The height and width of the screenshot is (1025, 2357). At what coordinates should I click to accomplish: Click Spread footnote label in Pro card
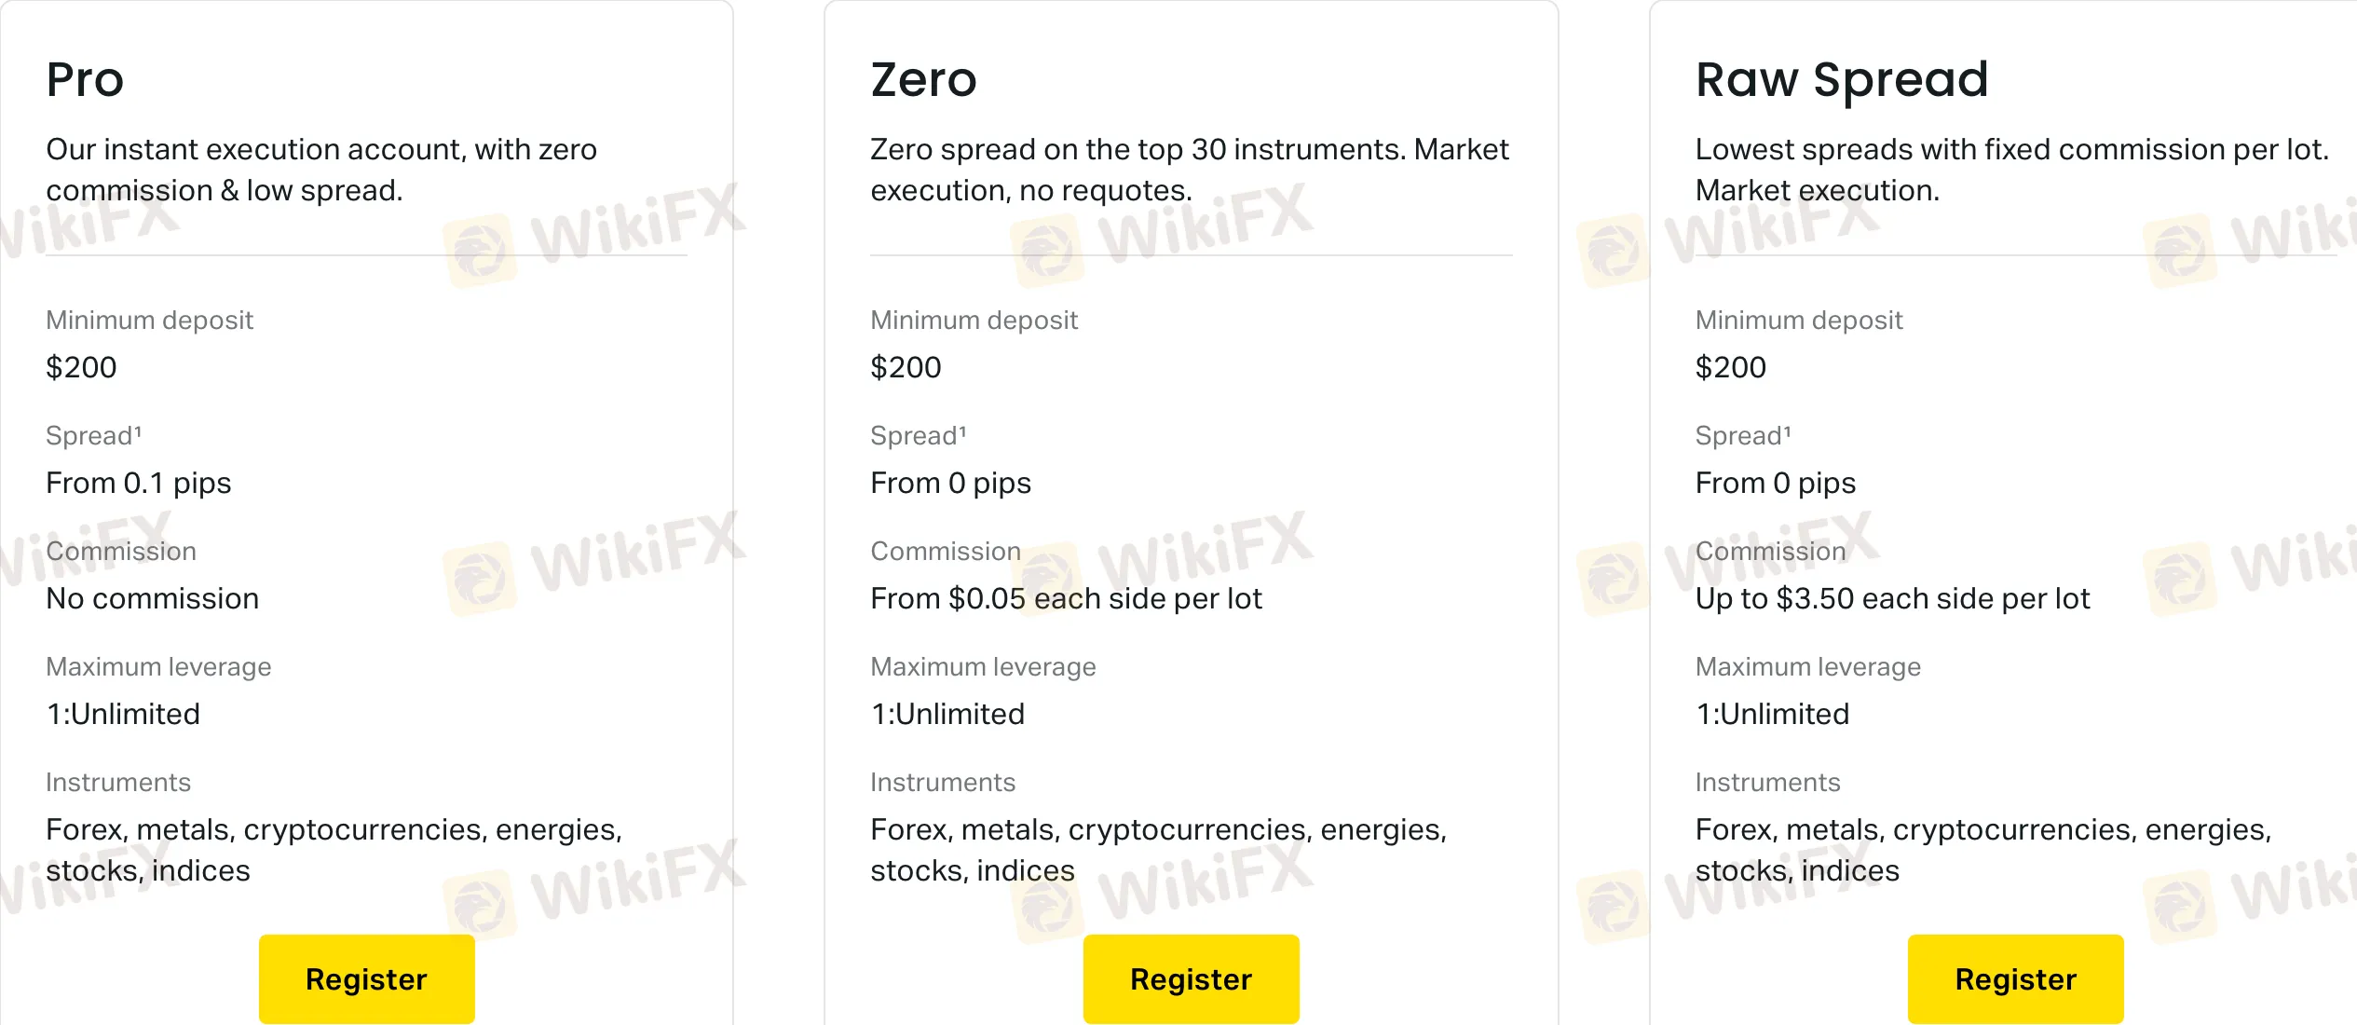(x=93, y=435)
